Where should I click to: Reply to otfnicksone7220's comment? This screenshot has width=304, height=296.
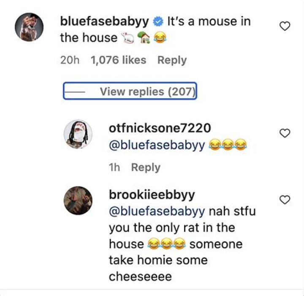[x=146, y=167]
